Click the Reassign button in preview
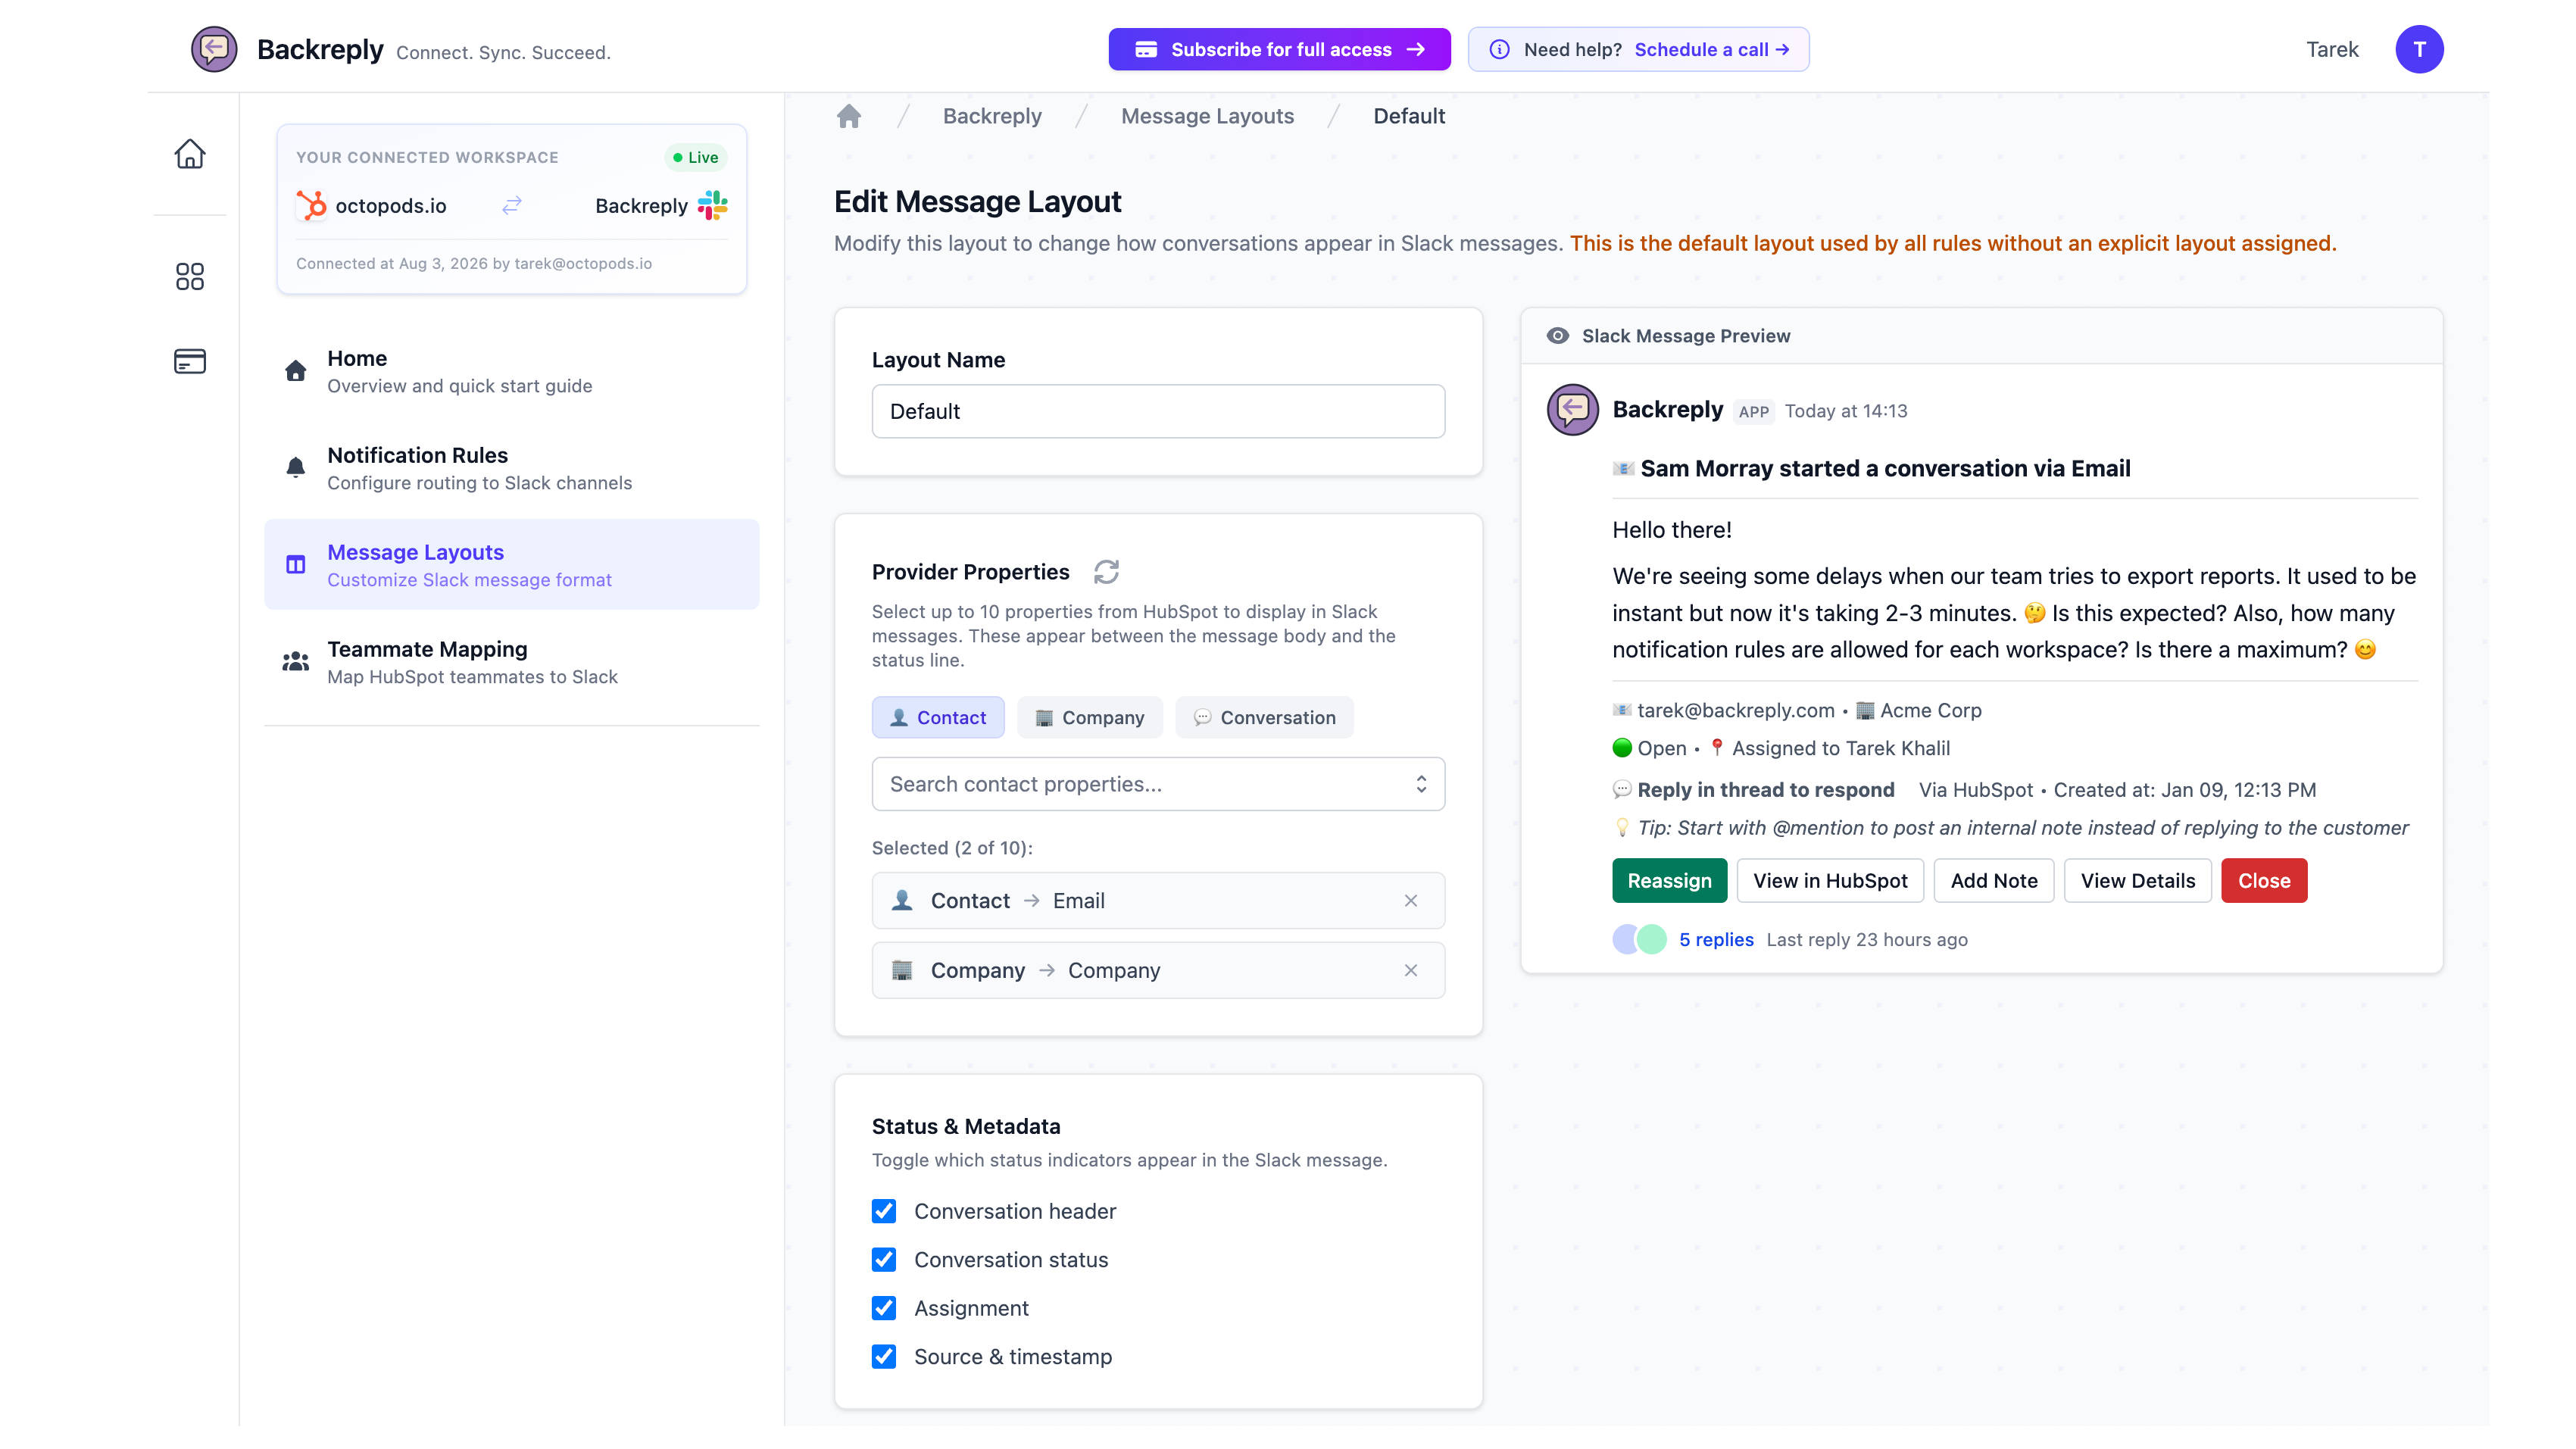2576x1449 pixels. pyautogui.click(x=1669, y=881)
